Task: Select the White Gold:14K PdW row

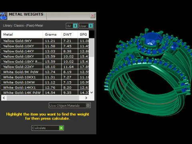Action: (x=45, y=93)
